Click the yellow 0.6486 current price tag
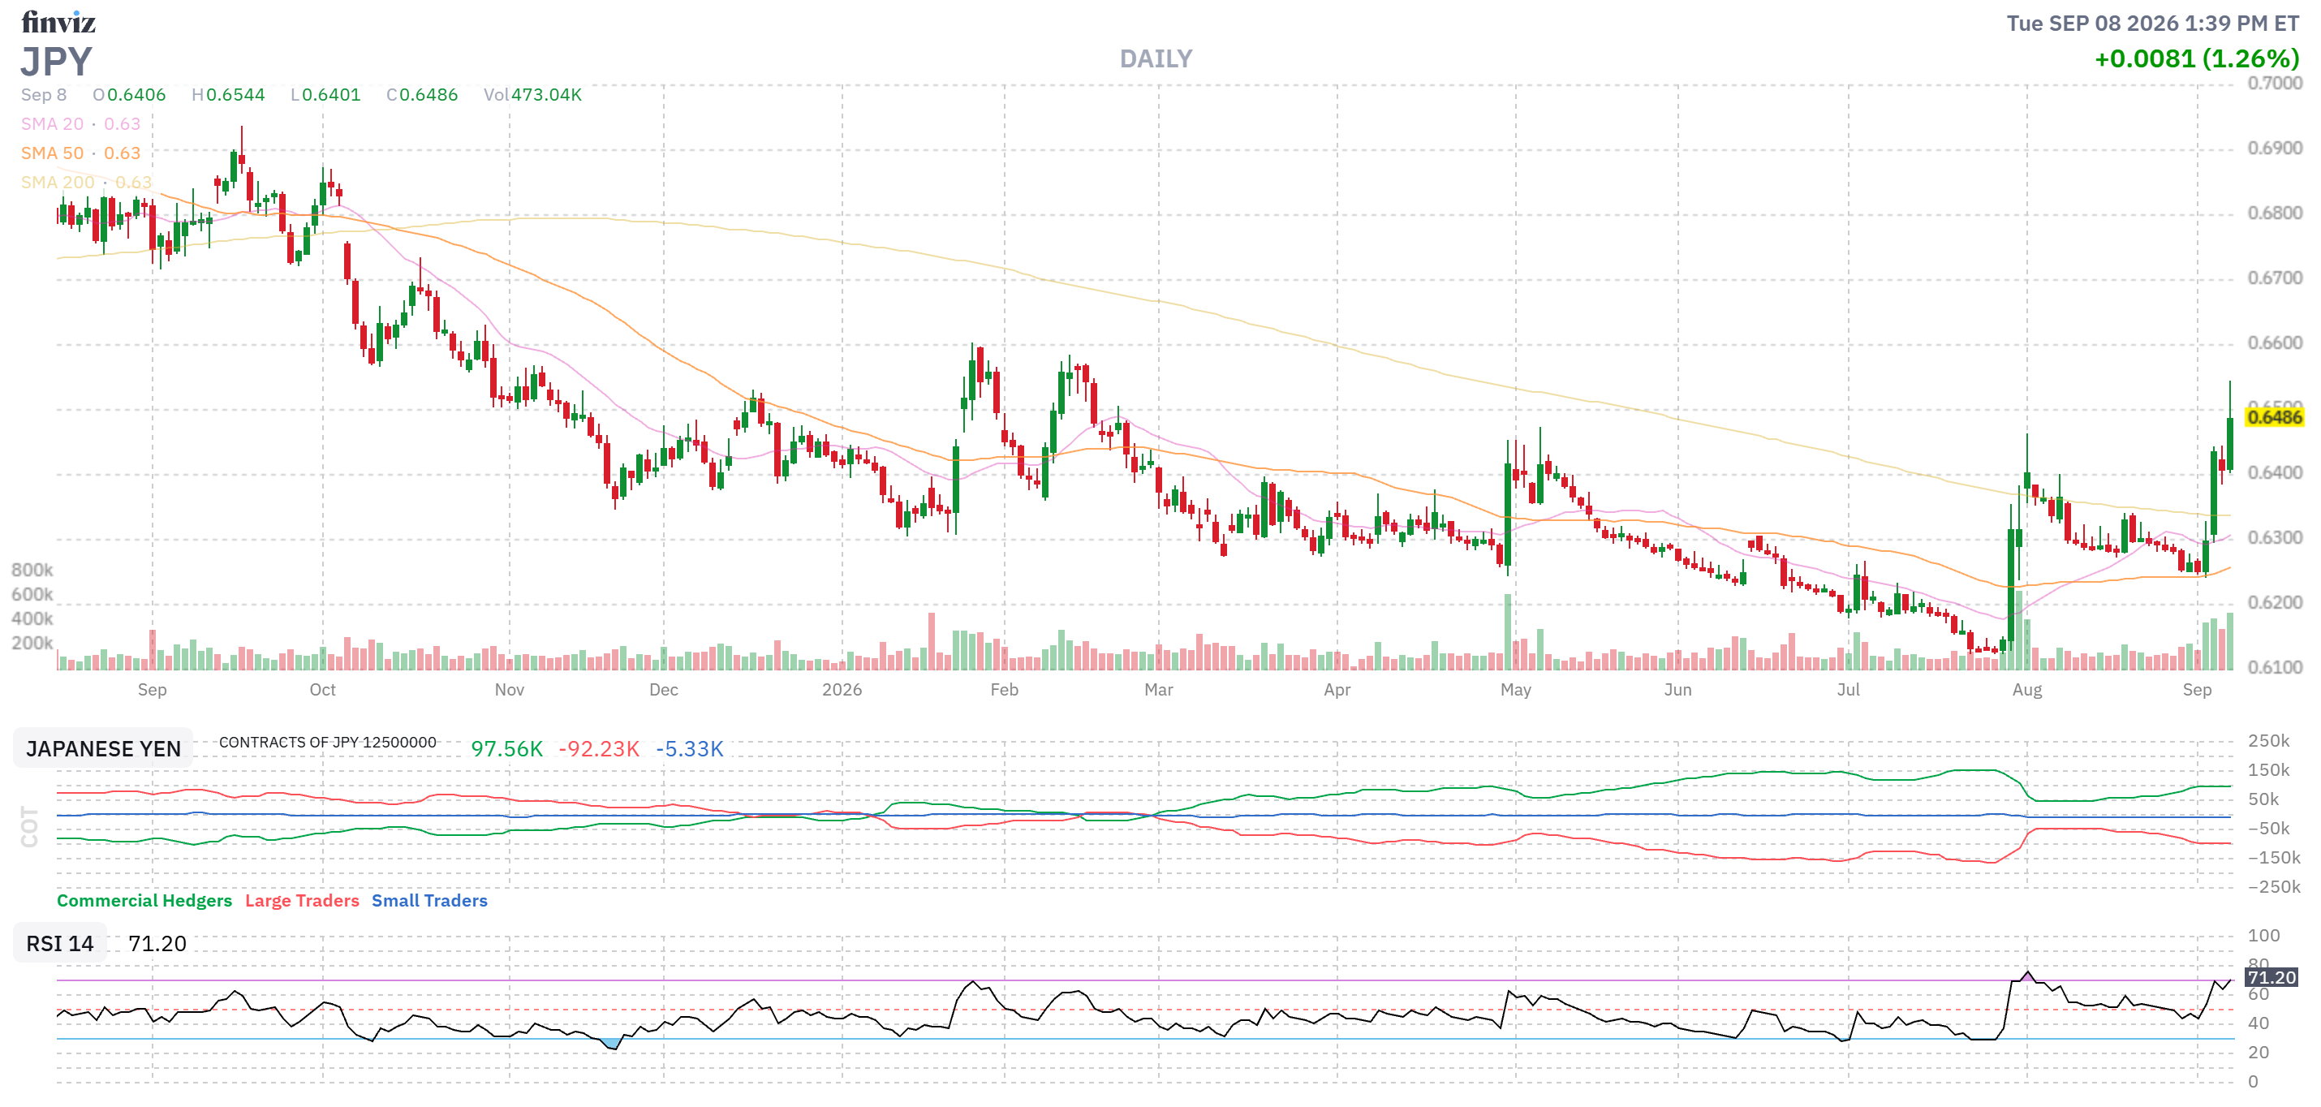The image size is (2321, 1107). tap(2273, 417)
